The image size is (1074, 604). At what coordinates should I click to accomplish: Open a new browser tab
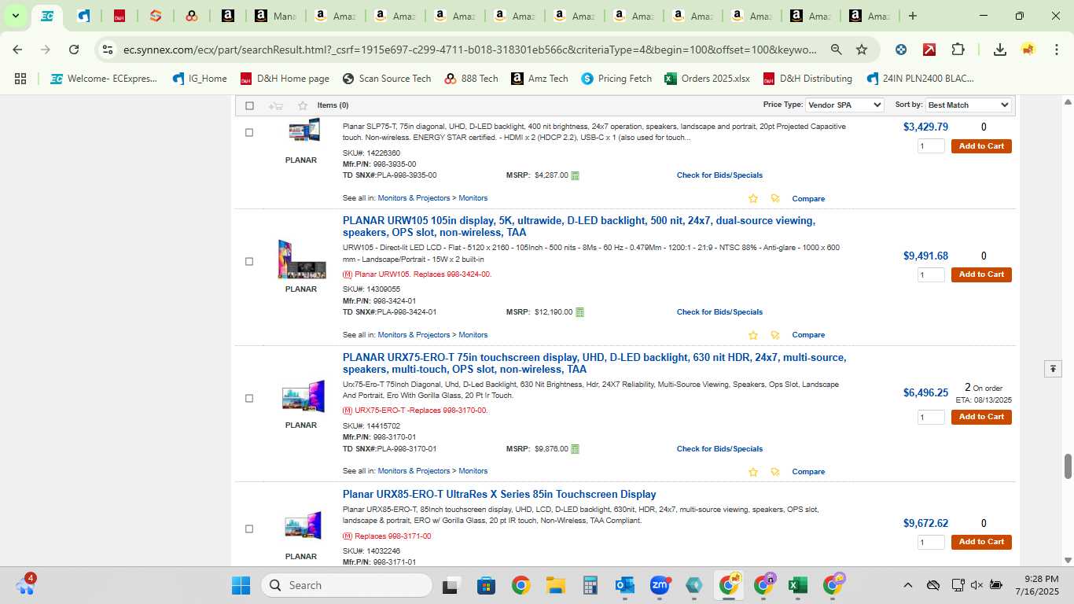(x=912, y=16)
